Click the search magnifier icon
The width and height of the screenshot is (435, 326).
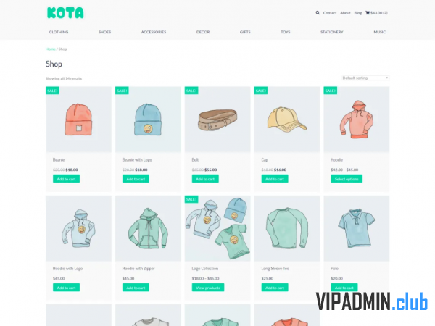318,13
